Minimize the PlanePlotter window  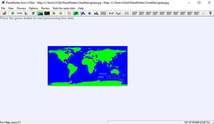pos(189,3)
